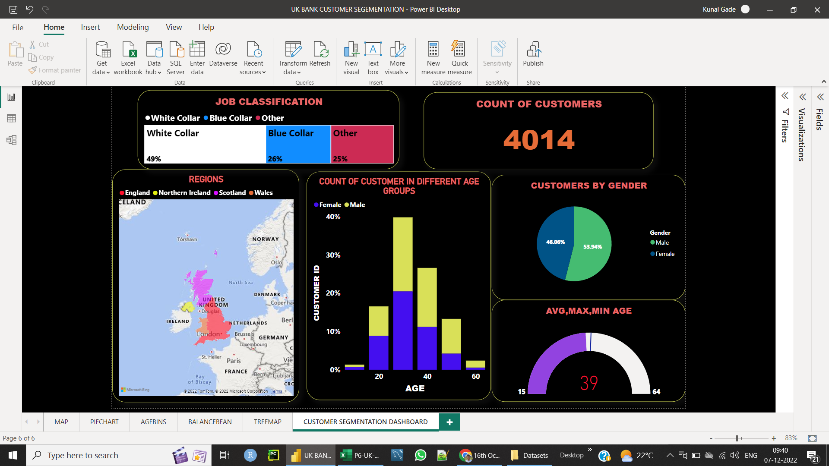The height and width of the screenshot is (466, 829).
Task: Add a new report page with the plus button
Action: (449, 422)
